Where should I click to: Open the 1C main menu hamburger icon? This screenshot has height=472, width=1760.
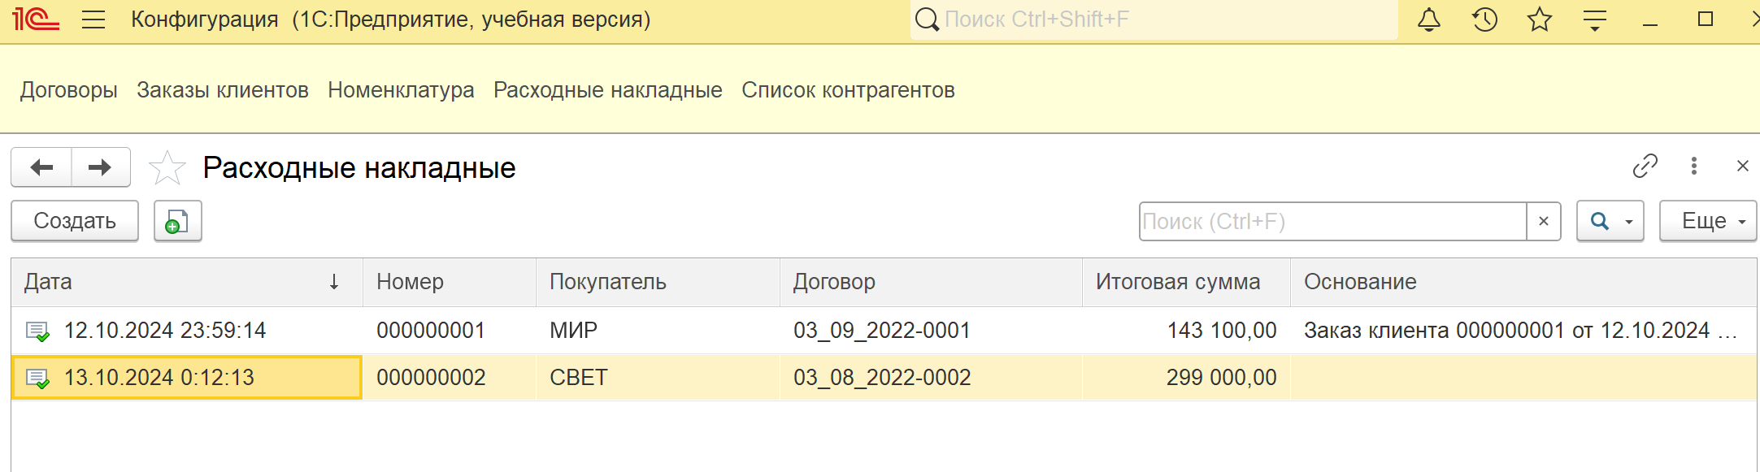point(93,19)
